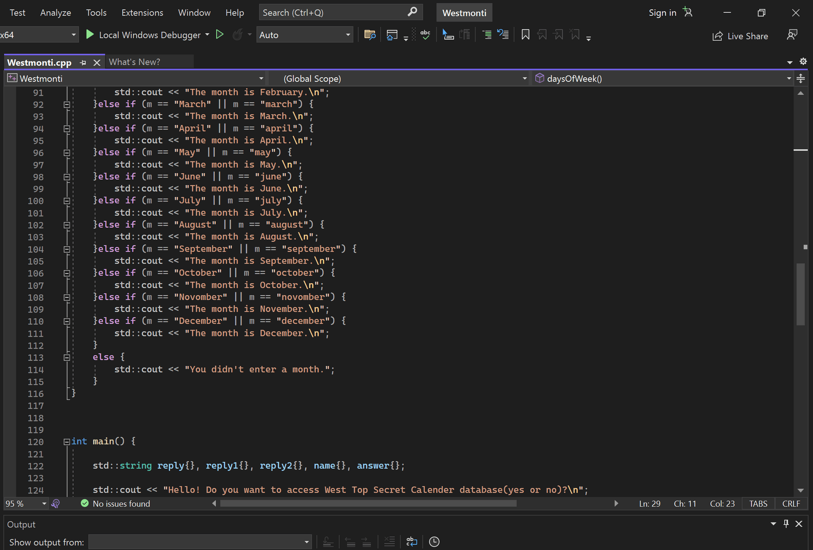Open the Output window position dropdown arrow
Screen dimensions: 813x550
pyautogui.click(x=773, y=524)
